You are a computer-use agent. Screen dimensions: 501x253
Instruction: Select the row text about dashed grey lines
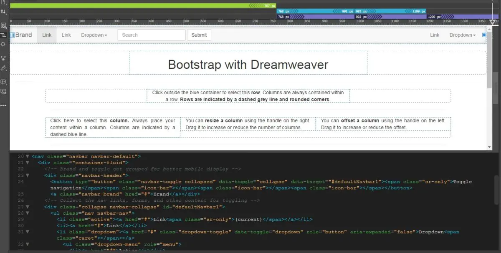point(248,96)
